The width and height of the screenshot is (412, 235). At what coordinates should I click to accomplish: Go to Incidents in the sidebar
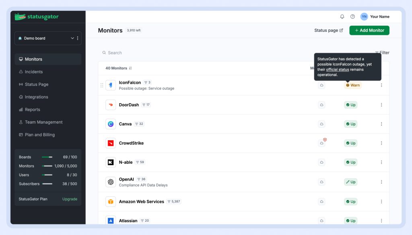click(33, 72)
